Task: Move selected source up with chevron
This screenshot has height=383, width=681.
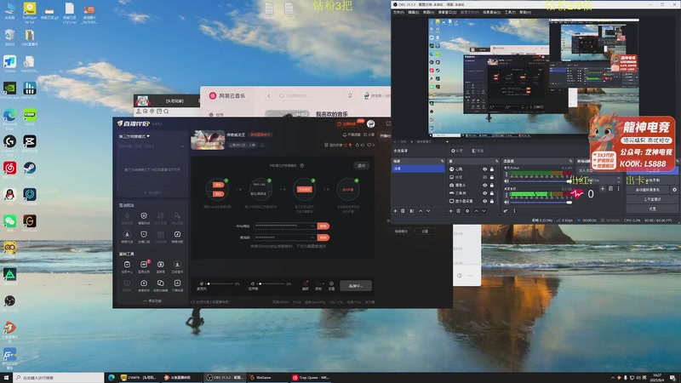Action: [x=476, y=211]
